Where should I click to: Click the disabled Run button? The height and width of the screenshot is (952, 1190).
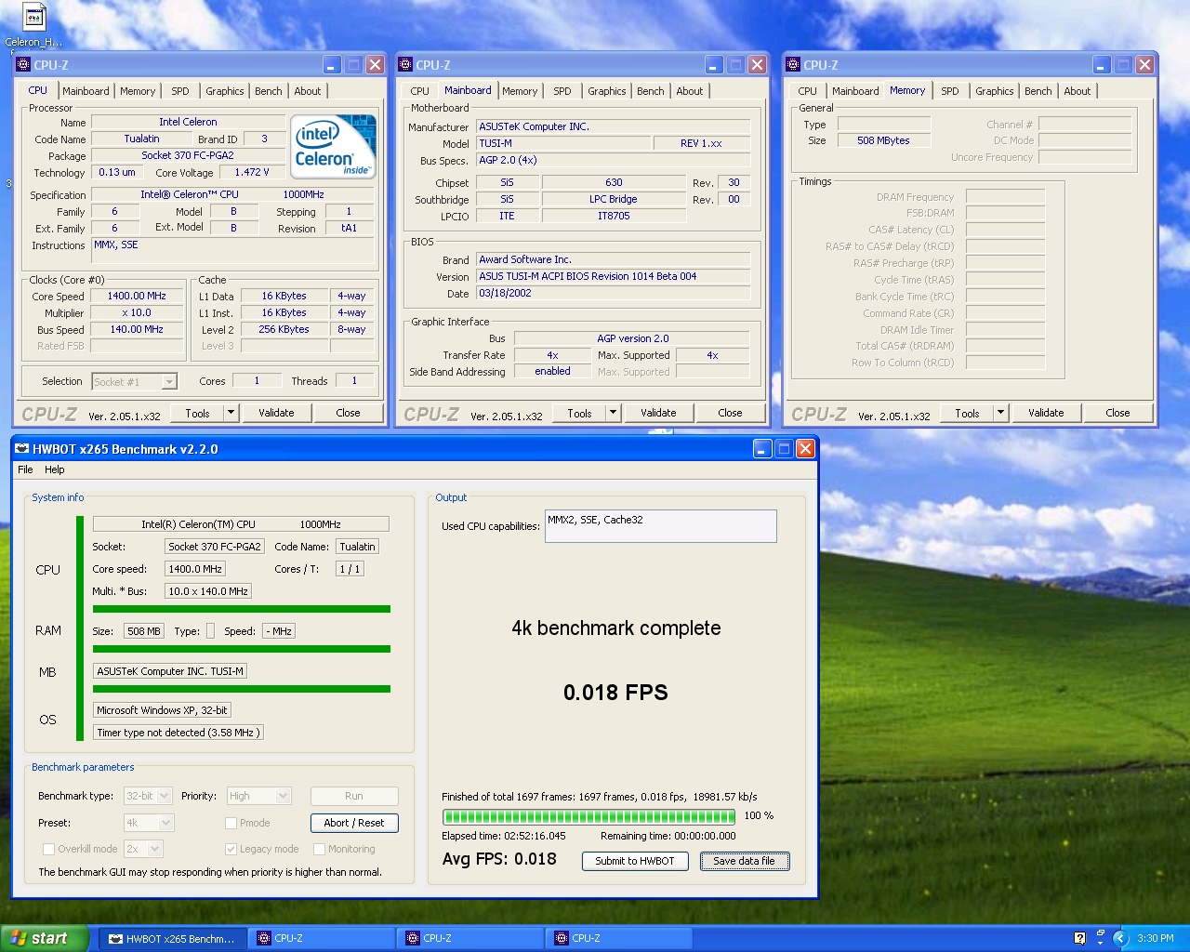[x=354, y=796]
